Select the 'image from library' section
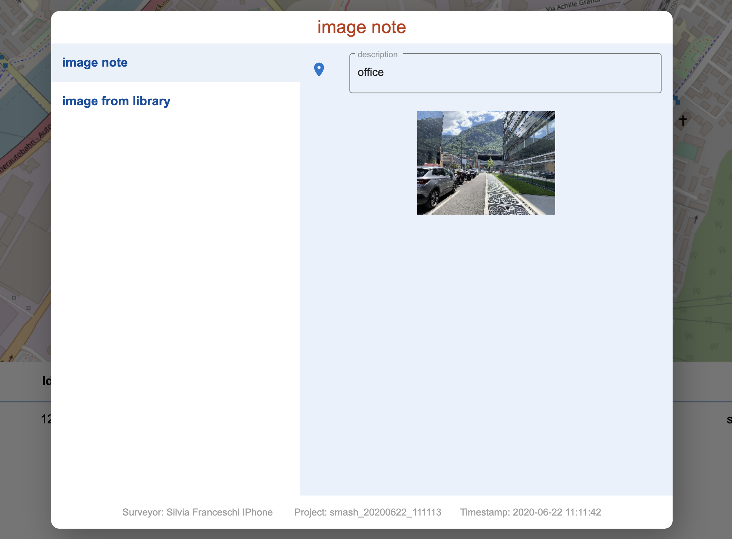This screenshot has width=732, height=539. [x=175, y=101]
